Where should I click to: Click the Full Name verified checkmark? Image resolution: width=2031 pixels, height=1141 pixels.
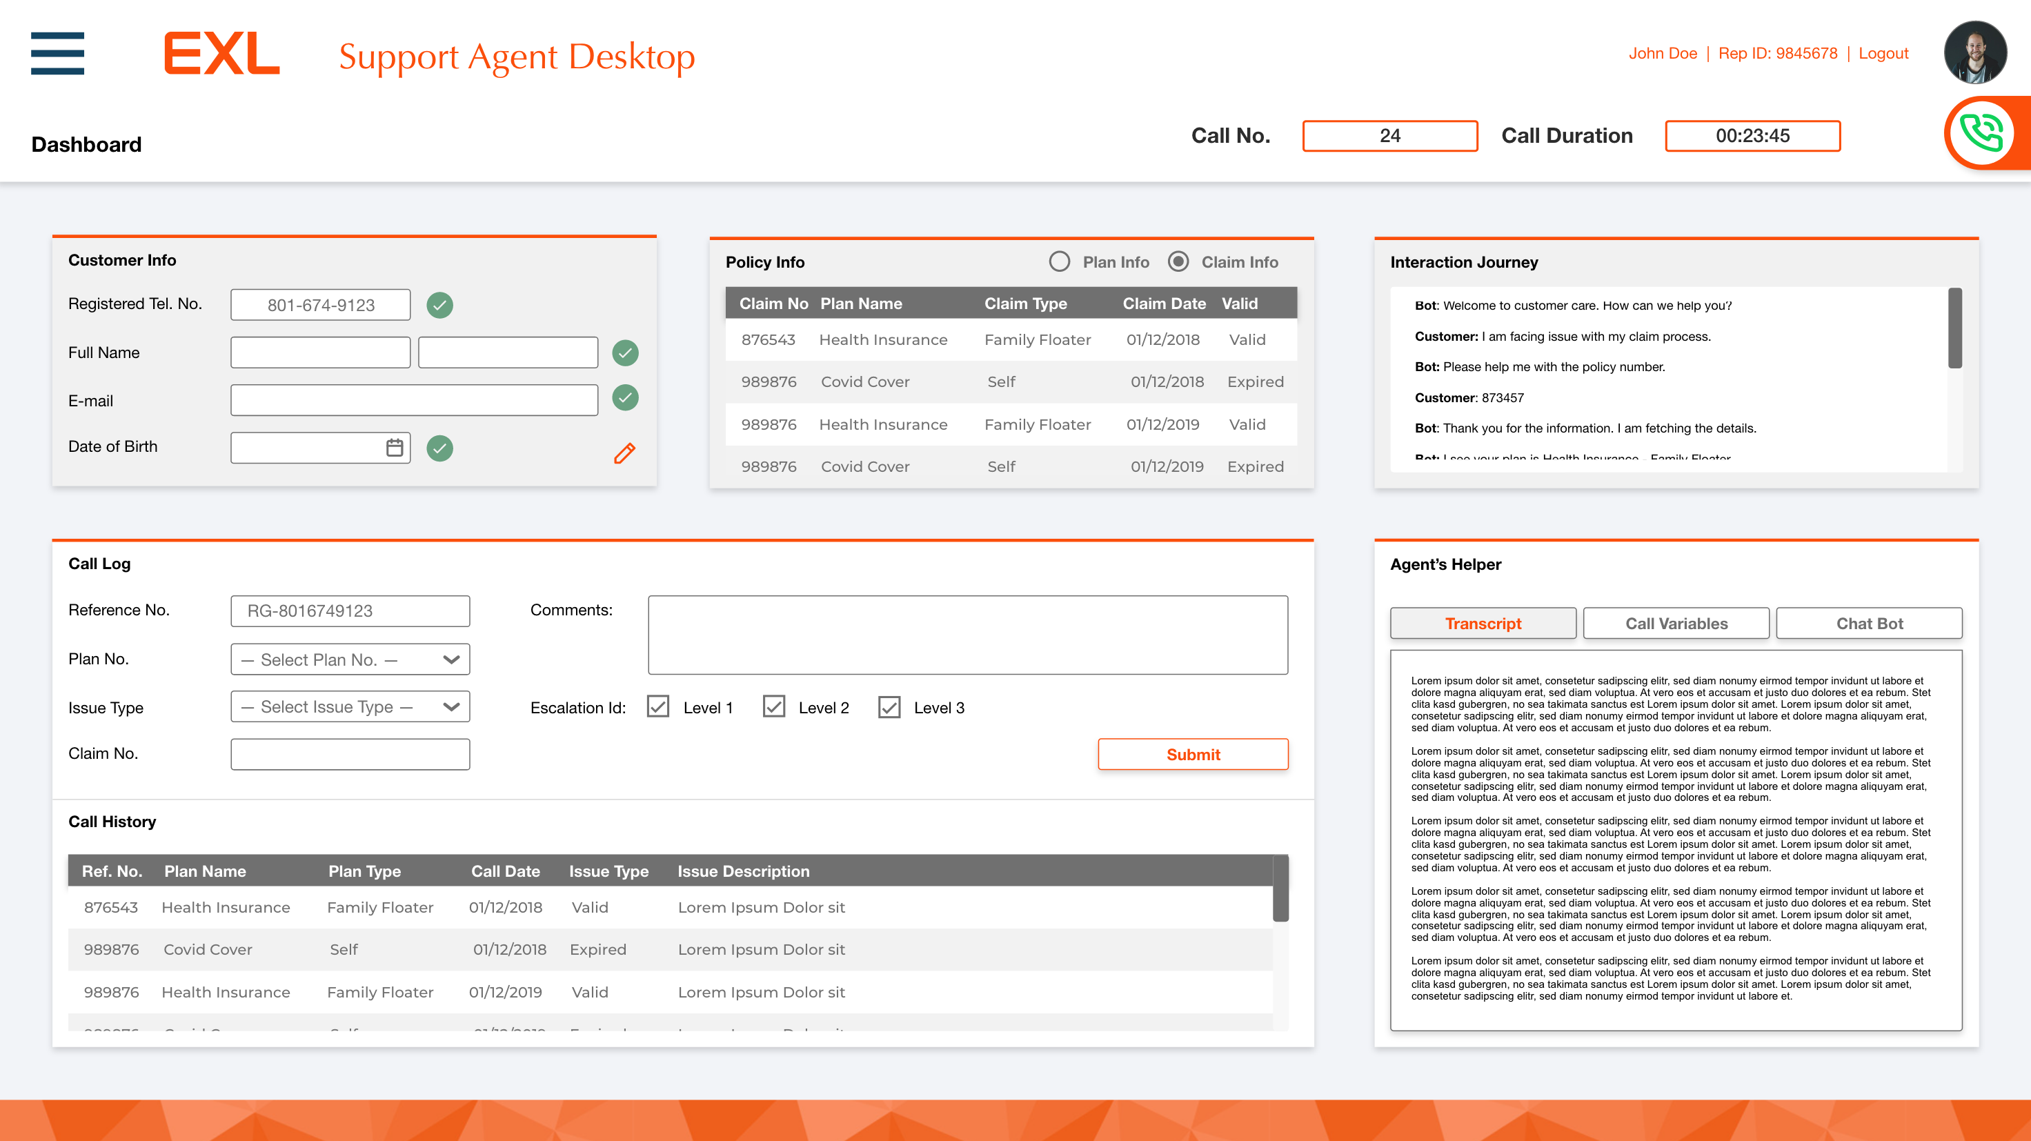[625, 353]
